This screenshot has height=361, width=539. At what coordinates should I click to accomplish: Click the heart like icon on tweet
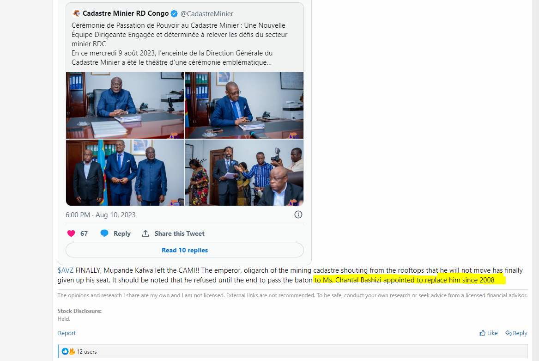pyautogui.click(x=71, y=233)
